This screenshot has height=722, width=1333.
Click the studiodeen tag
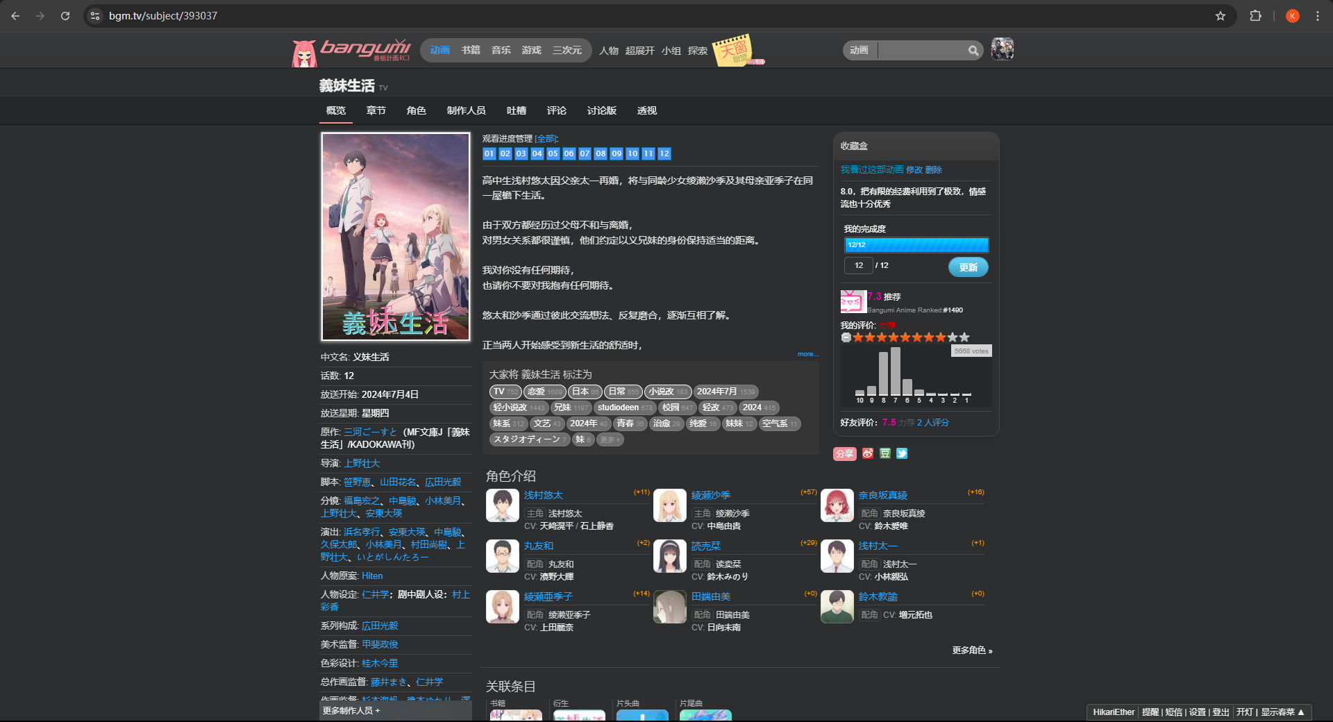pos(625,408)
